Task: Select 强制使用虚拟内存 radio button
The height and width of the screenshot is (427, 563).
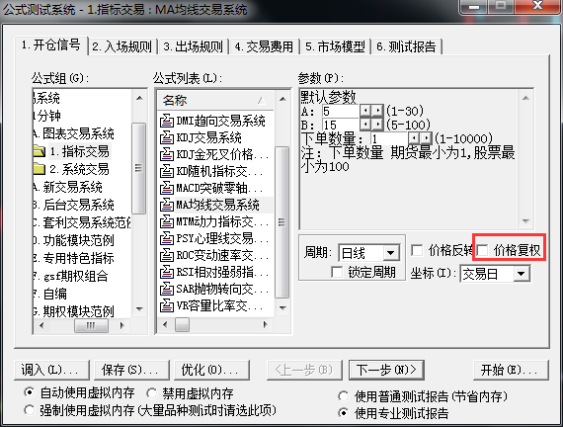Action: pos(29,410)
